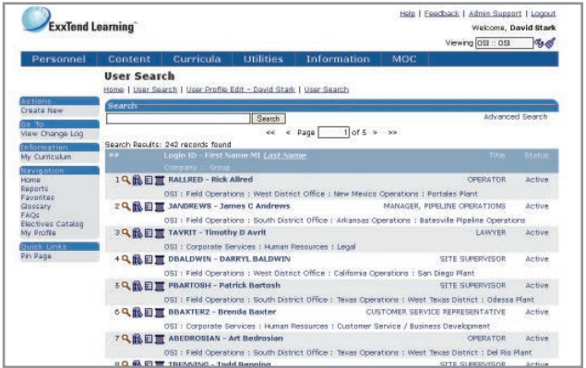
Task: Go to first results page arrows
Action: tap(270, 132)
